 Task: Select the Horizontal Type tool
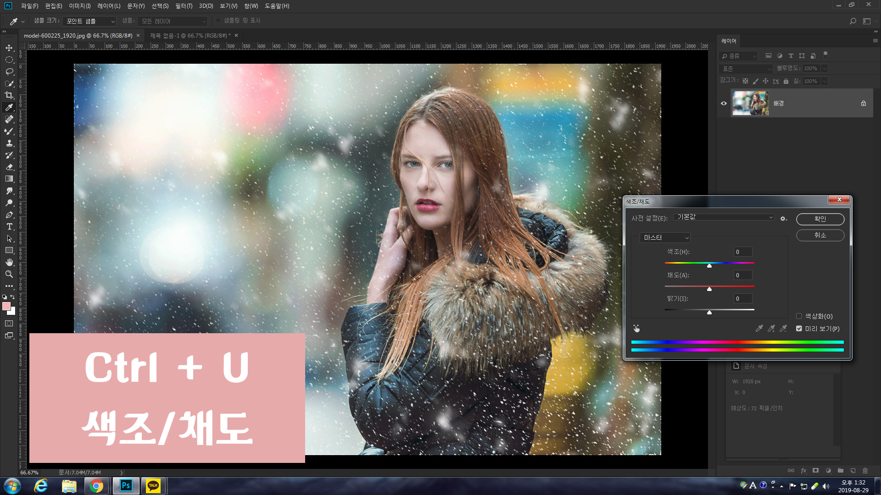click(9, 226)
